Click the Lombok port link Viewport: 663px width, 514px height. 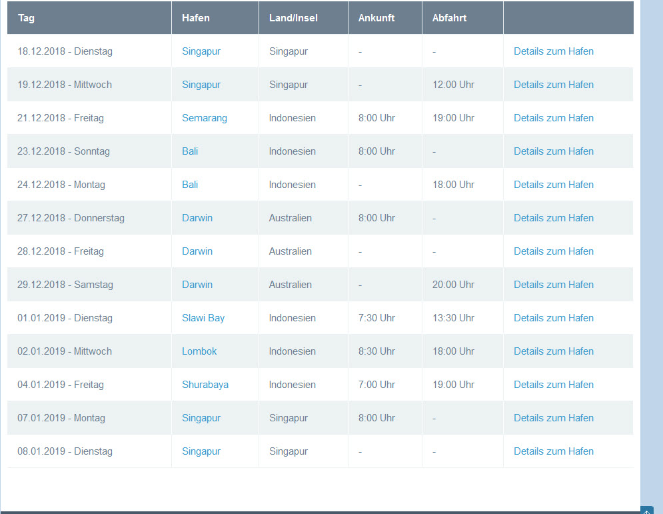click(x=199, y=351)
